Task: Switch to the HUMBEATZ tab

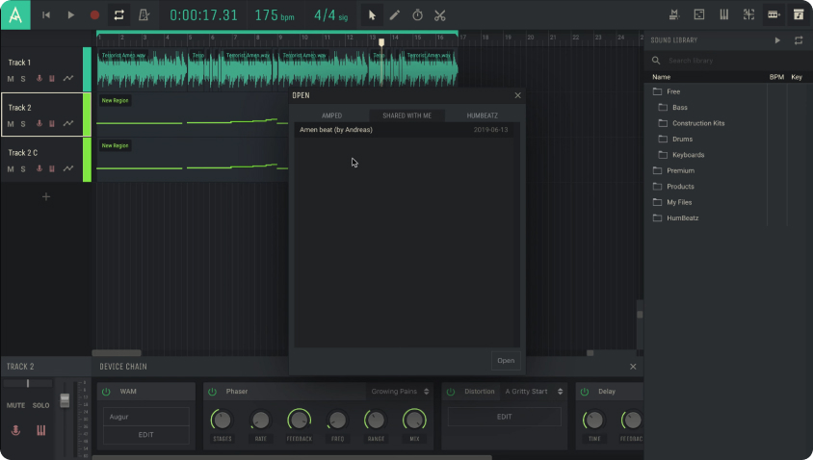Action: pyautogui.click(x=483, y=115)
